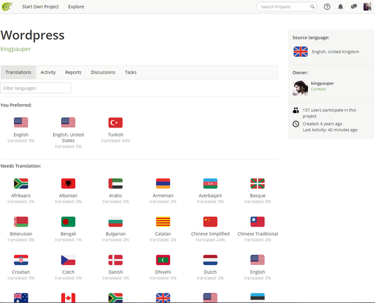This screenshot has width=375, height=303.
Task: Open the Armenian translation flag
Action: [x=163, y=184]
